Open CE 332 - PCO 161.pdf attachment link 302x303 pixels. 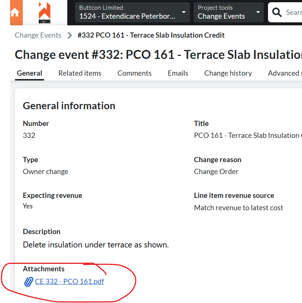(70, 281)
